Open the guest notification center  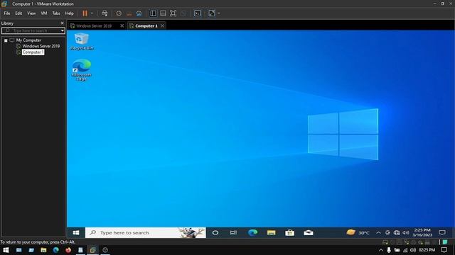(x=442, y=233)
